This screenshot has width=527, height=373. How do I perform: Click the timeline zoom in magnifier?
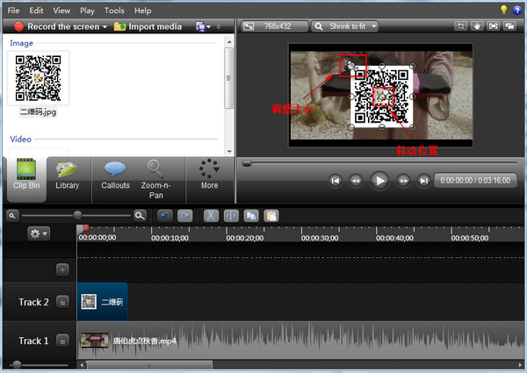pos(140,216)
